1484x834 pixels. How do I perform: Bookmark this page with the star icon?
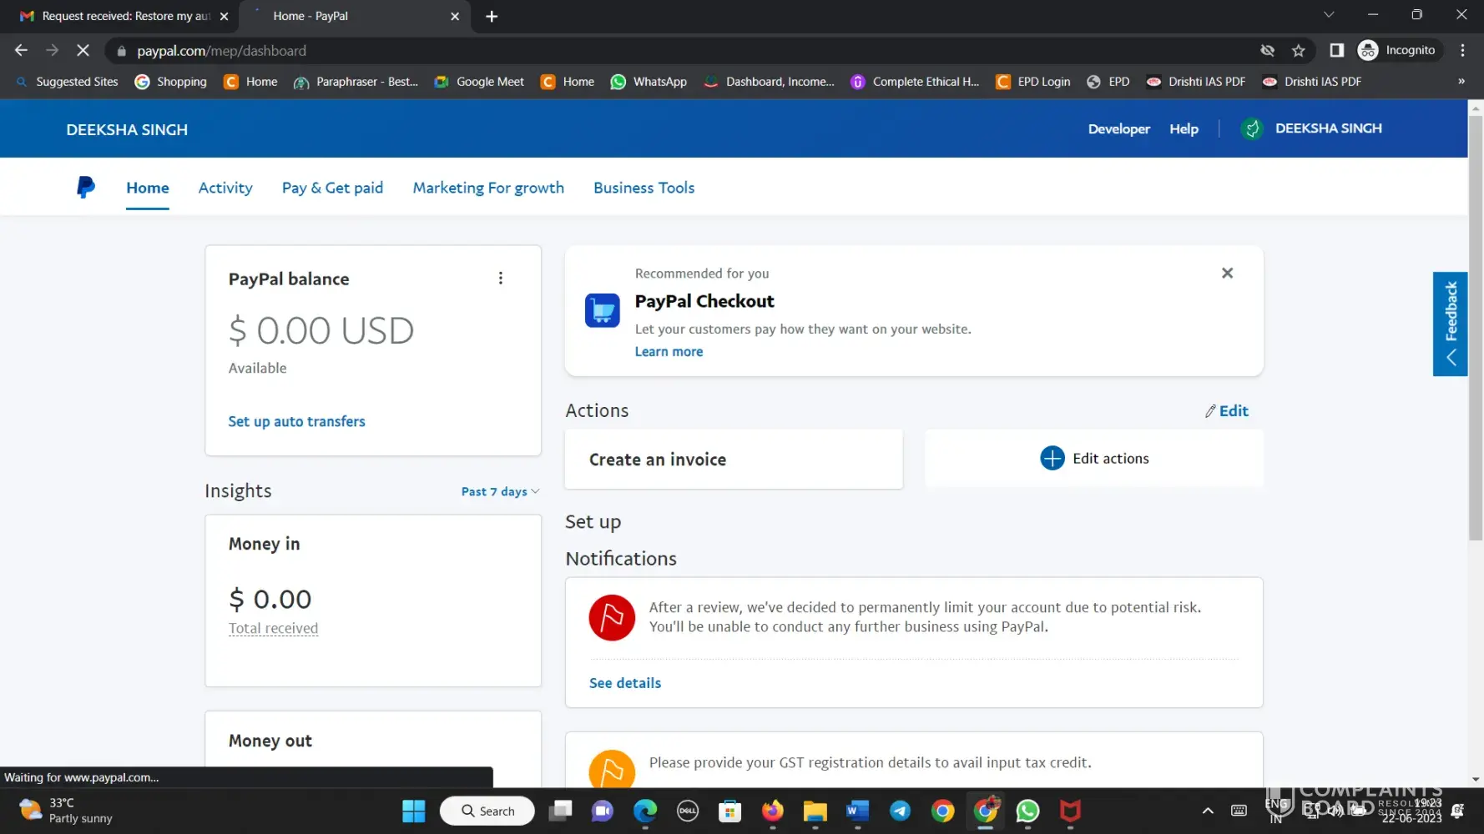pos(1298,51)
